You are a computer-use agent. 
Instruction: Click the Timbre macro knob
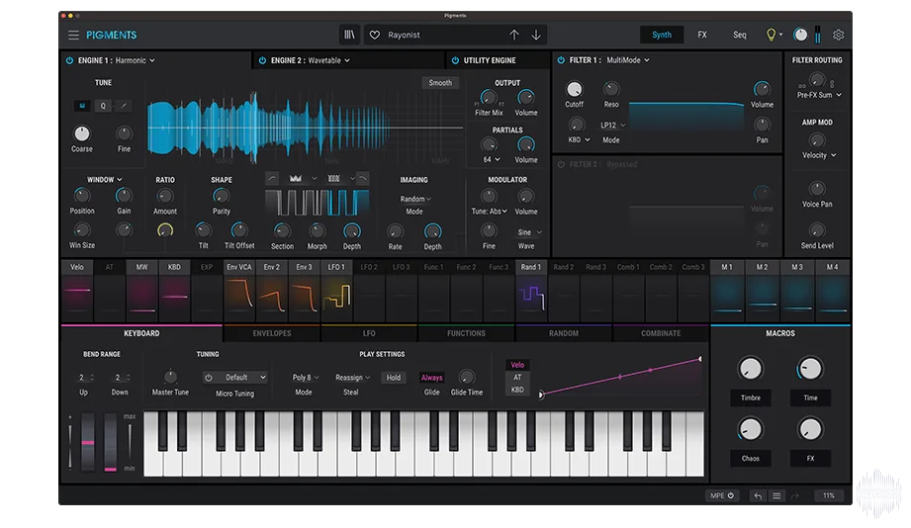tap(750, 368)
